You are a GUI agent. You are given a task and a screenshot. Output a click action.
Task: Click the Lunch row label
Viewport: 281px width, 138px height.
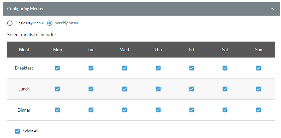tap(24, 89)
